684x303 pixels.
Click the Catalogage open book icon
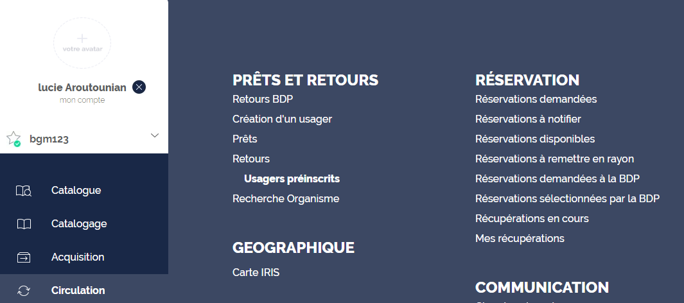[24, 224]
